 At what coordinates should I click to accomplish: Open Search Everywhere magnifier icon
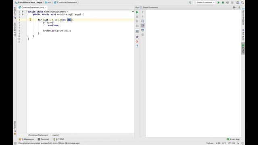pyautogui.click(x=242, y=3)
